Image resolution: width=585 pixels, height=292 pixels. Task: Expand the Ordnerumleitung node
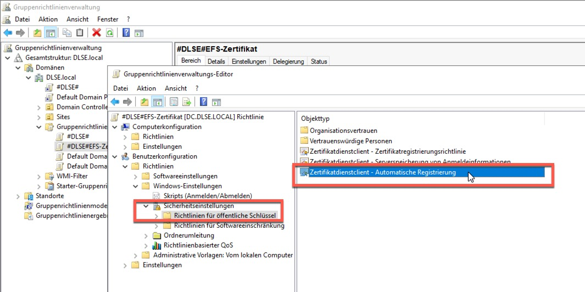[x=146, y=235]
